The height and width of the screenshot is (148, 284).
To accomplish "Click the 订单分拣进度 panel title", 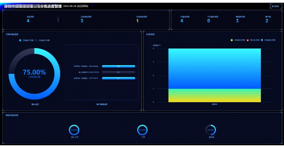I will tap(12, 34).
